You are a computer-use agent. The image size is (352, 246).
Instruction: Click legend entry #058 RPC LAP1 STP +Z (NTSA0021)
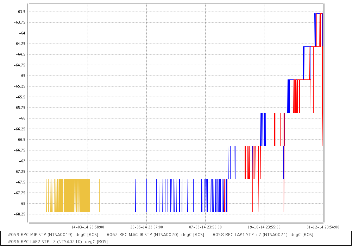pyautogui.click(x=259, y=234)
